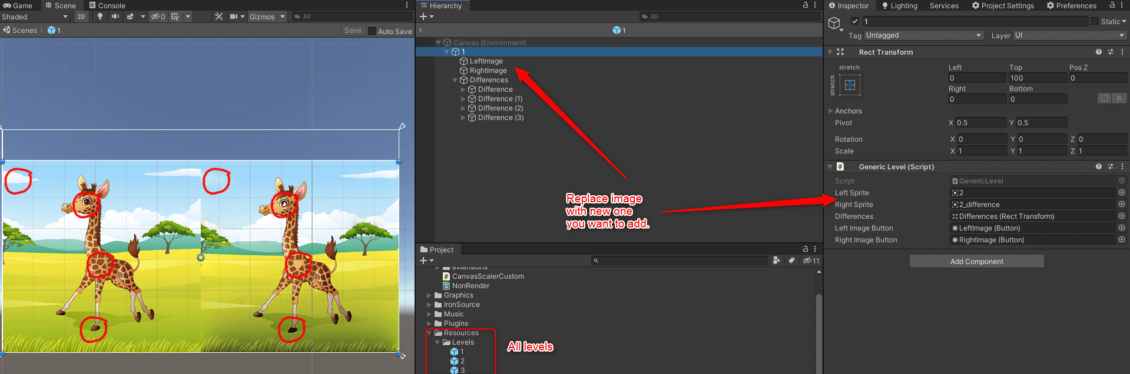Image resolution: width=1130 pixels, height=374 pixels.
Task: Lock the Hierarchy panel
Action: point(806,5)
